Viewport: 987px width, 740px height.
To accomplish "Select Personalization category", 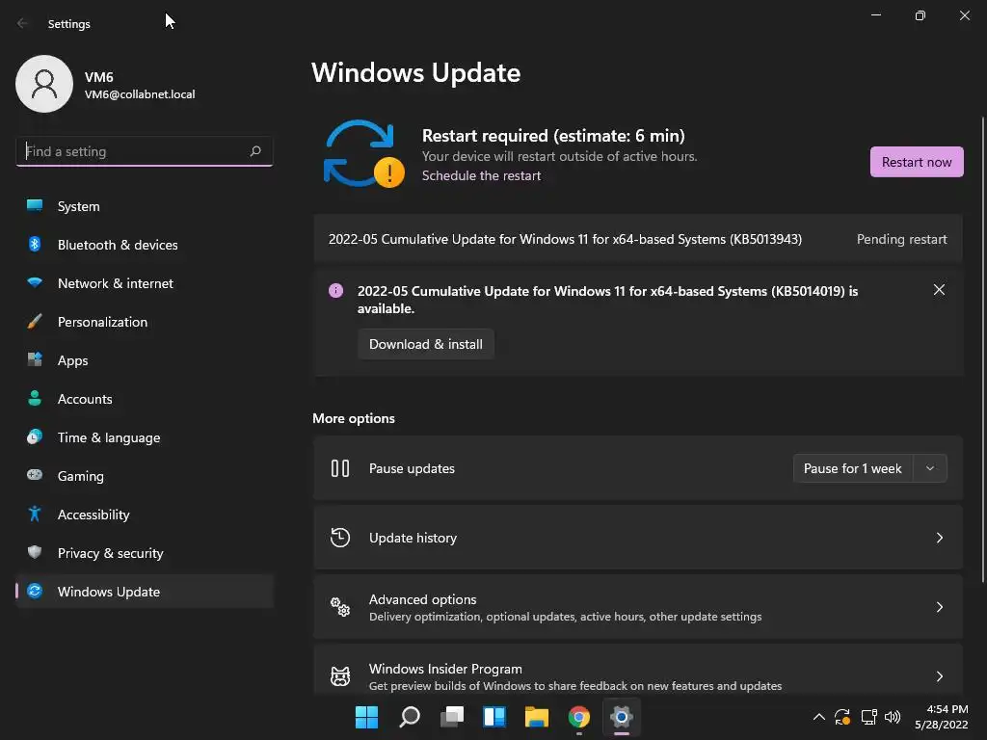I will pyautogui.click(x=145, y=322).
